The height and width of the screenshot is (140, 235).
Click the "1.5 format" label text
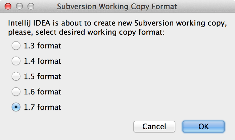(42, 76)
